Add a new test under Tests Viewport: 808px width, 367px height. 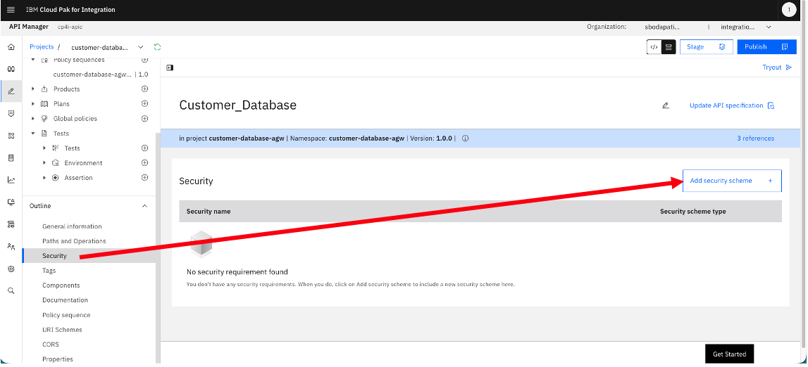[x=145, y=148]
